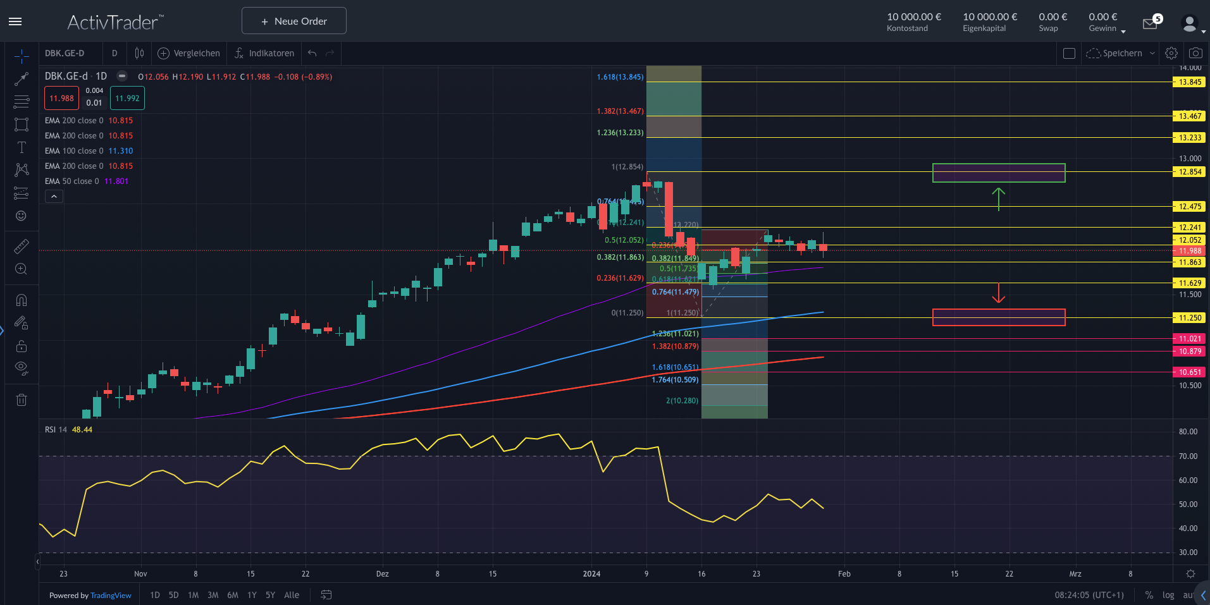Open the TradingView link in the footer
The height and width of the screenshot is (605, 1210).
[110, 595]
